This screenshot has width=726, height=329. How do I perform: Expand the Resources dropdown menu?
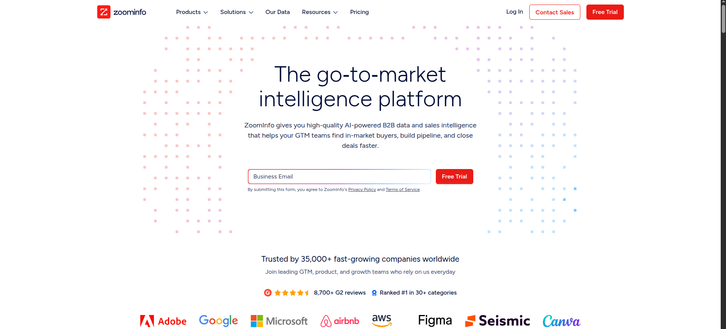(x=320, y=12)
